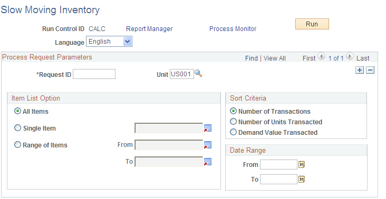The height and width of the screenshot is (199, 386).
Task: Click the Process Request Parameters header
Action: [47, 57]
